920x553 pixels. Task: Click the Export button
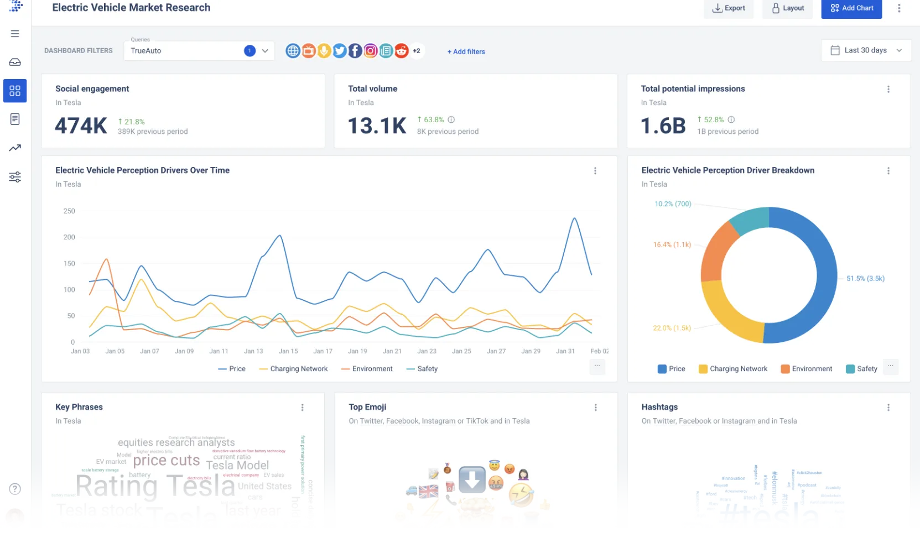point(728,8)
